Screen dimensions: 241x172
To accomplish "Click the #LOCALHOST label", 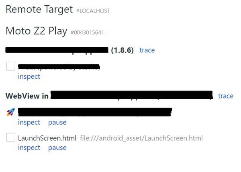I will point(93,11).
